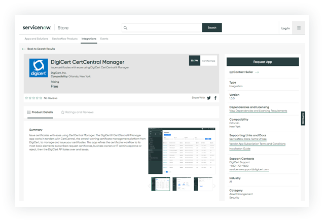This screenshot has width=324, height=222.
Task: Click the search magnifier icon
Action: click(126, 28)
